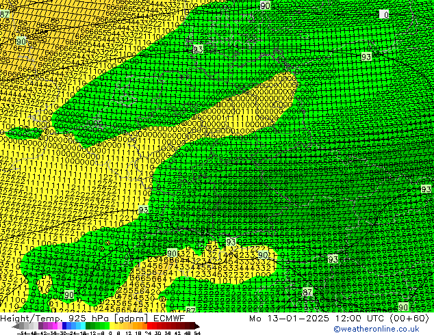Click the dark green swatch in the legend

[88, 326]
